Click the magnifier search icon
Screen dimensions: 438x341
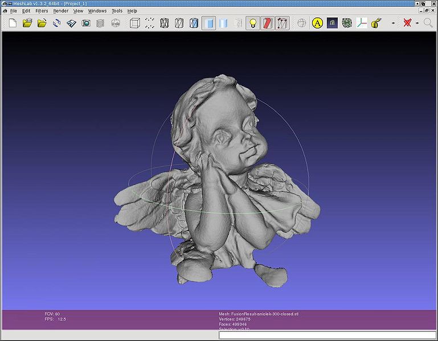(428, 23)
